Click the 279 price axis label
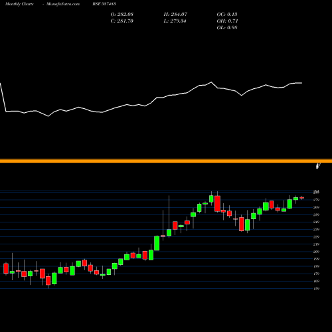332x332 pixels. (317, 200)
